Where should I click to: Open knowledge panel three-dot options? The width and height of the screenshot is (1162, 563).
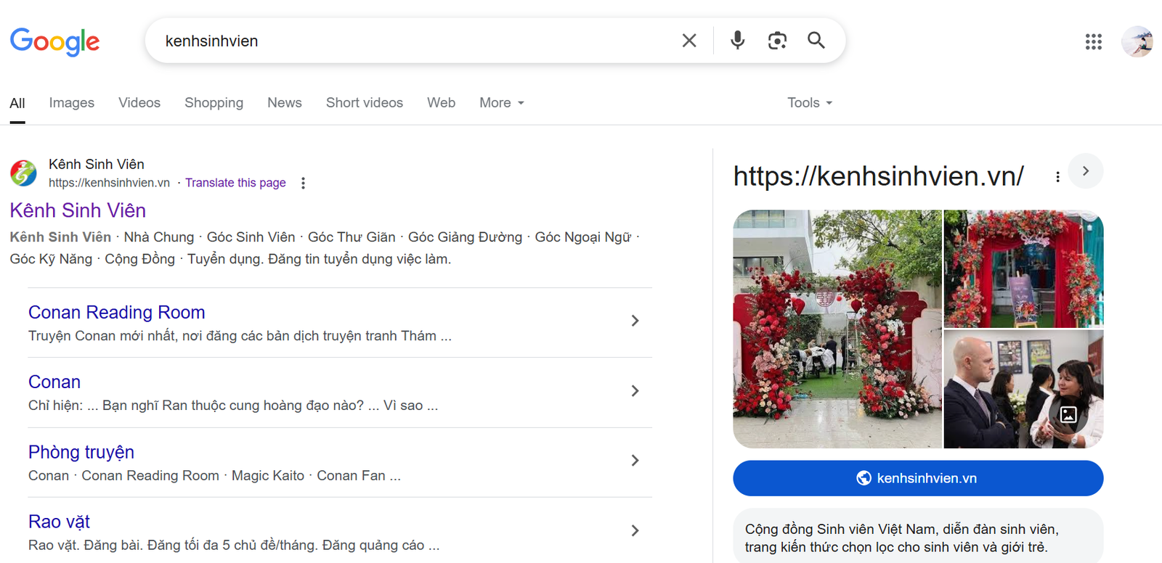[x=1057, y=176]
